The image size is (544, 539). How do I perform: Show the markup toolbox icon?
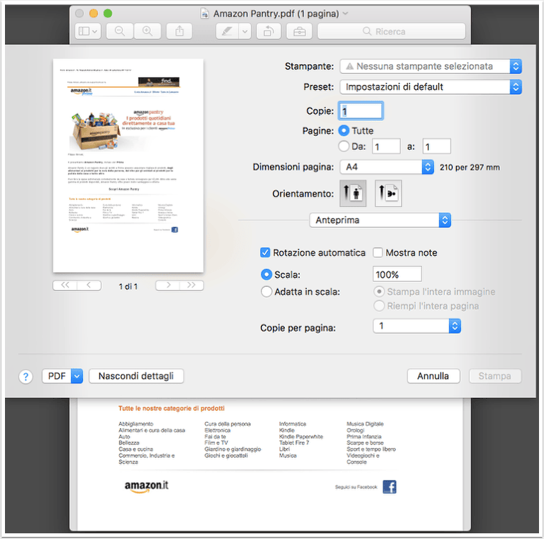(x=299, y=31)
